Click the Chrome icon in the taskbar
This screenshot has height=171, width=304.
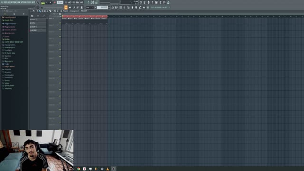point(78,169)
